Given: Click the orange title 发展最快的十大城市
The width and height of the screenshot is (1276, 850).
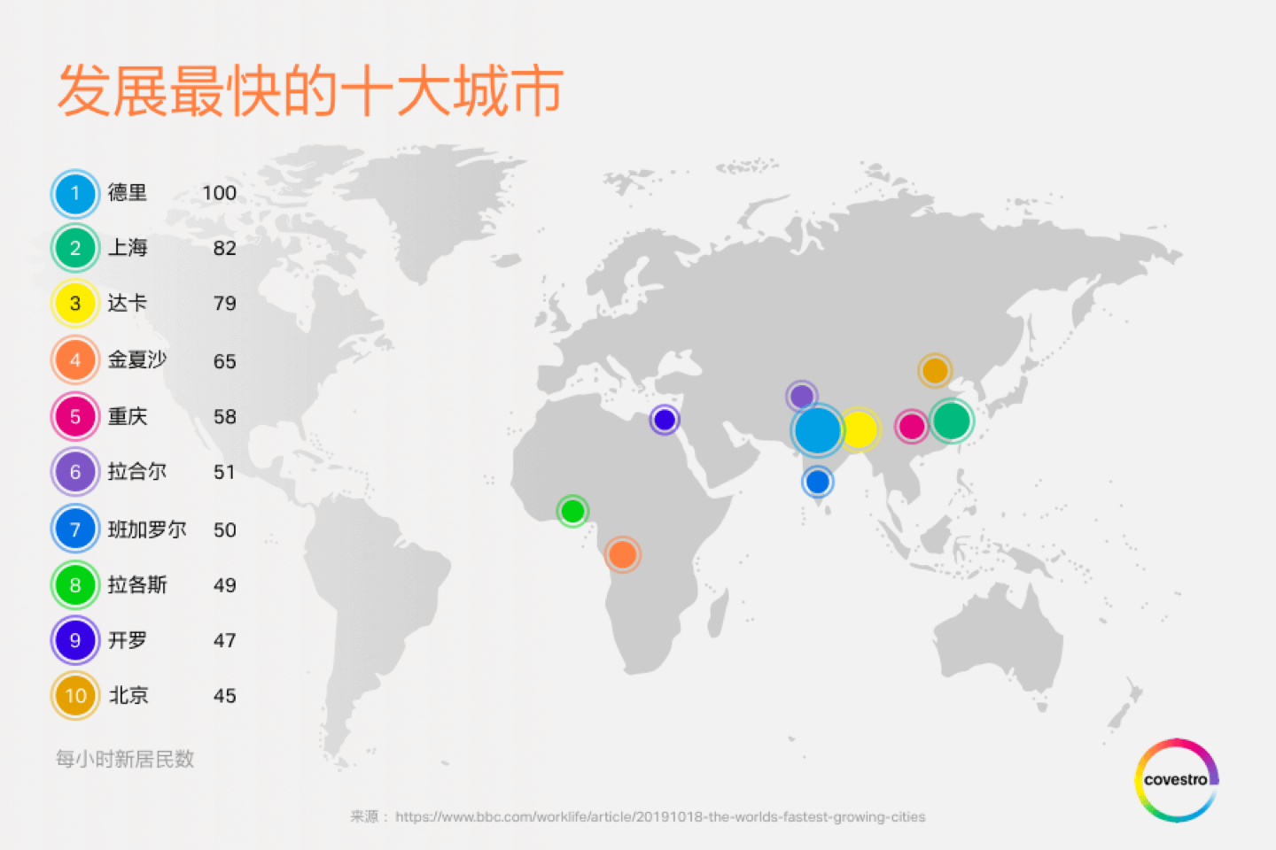Looking at the screenshot, I should pyautogui.click(x=310, y=90).
